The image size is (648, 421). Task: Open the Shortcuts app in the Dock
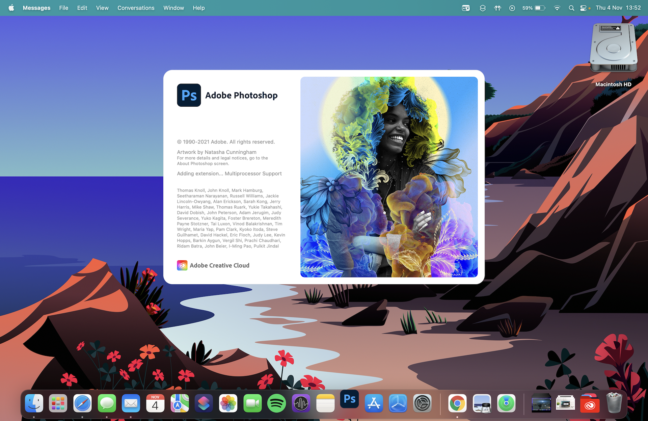pos(204,403)
